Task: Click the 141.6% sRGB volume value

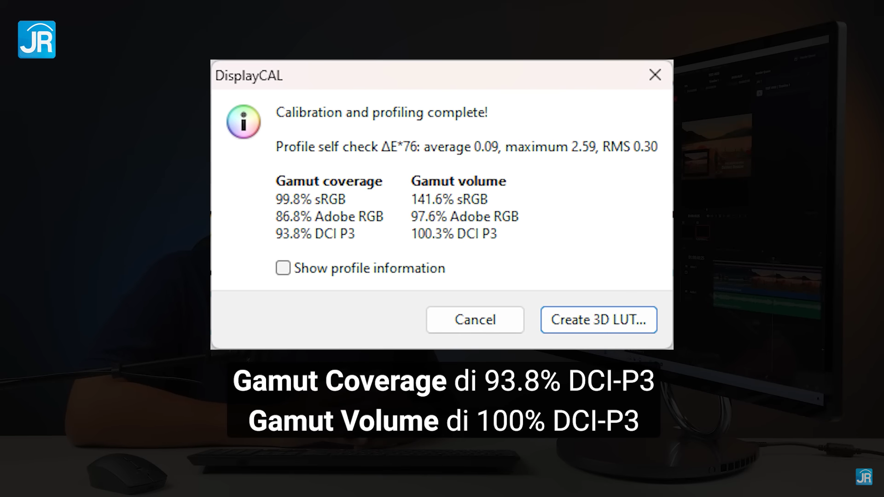Action: click(x=449, y=199)
